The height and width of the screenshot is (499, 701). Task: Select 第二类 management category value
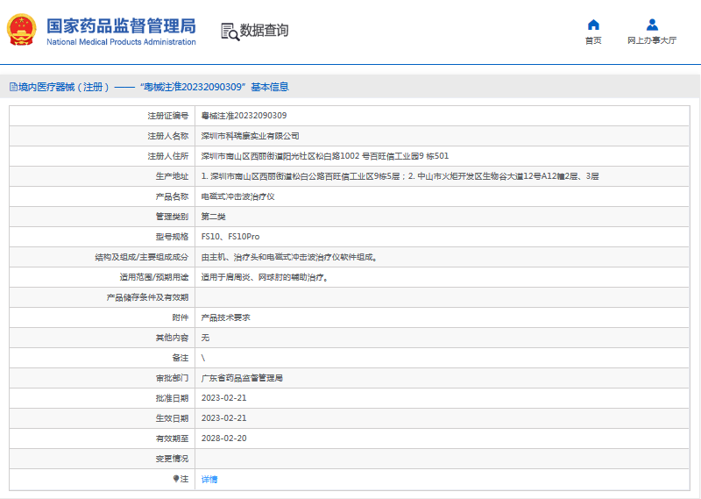(213, 217)
